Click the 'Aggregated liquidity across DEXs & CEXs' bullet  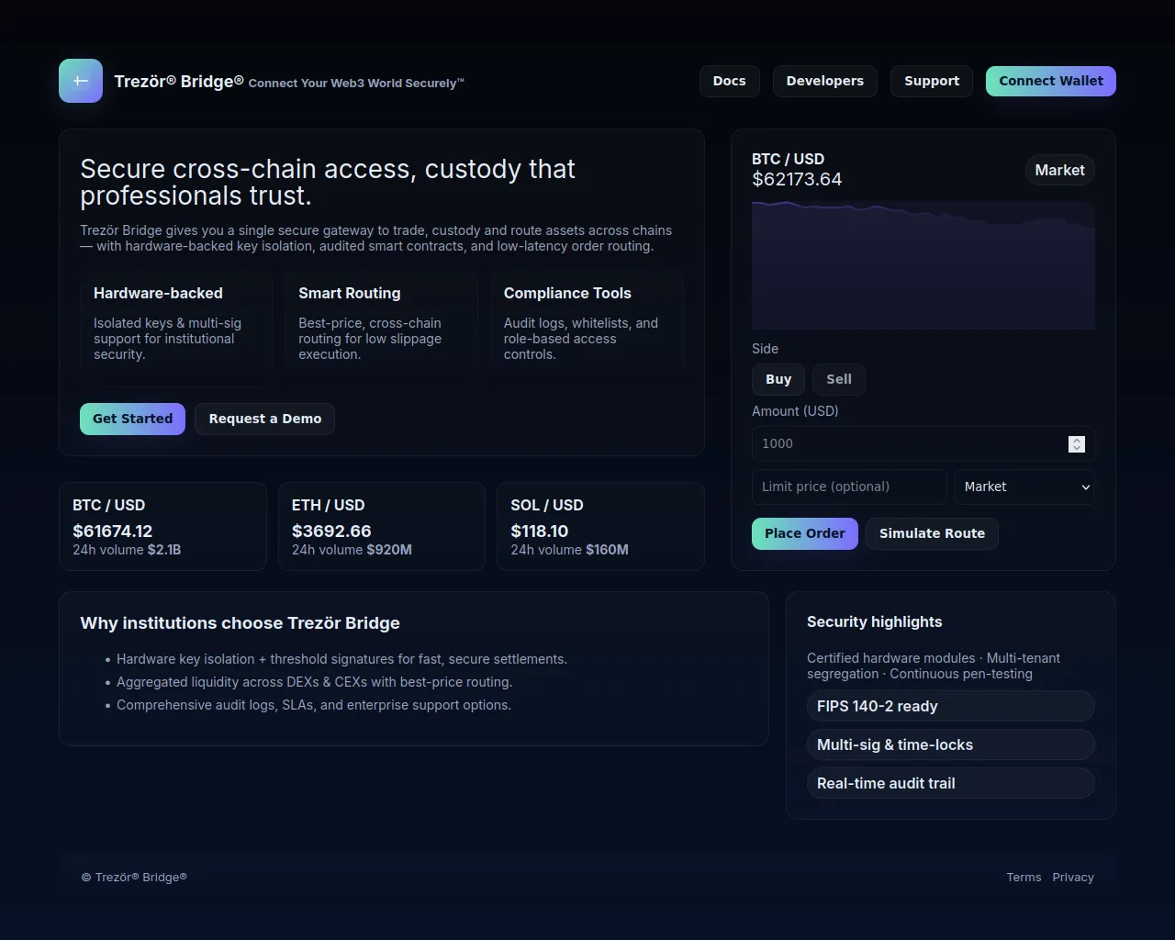coord(314,682)
